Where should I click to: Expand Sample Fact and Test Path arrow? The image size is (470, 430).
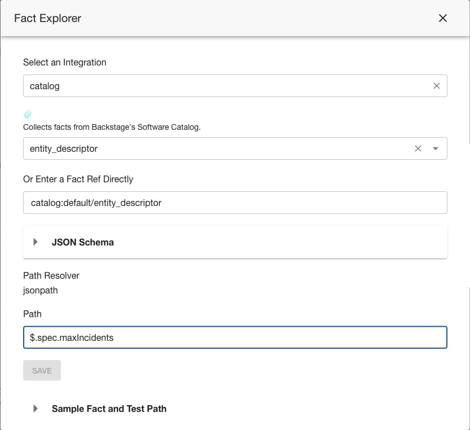click(x=36, y=409)
